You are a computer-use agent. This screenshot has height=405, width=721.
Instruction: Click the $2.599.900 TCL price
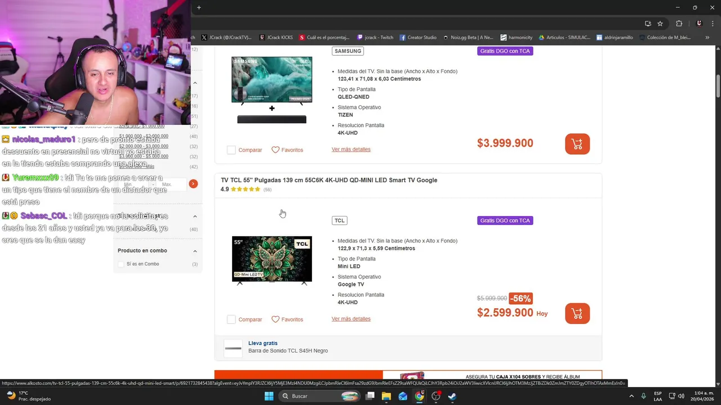click(x=505, y=313)
